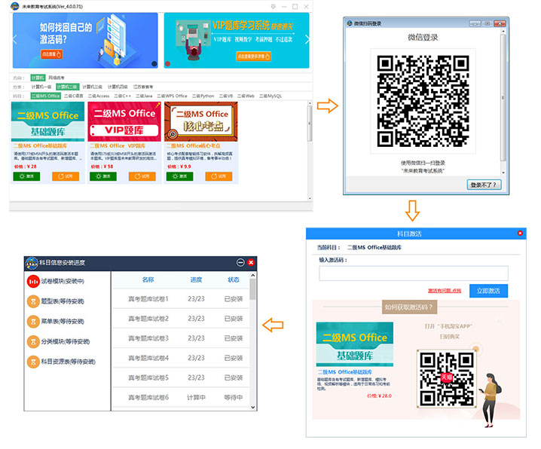This screenshot has width=541, height=449.
Task: Choose subject 二级C++
Action: click(123, 96)
